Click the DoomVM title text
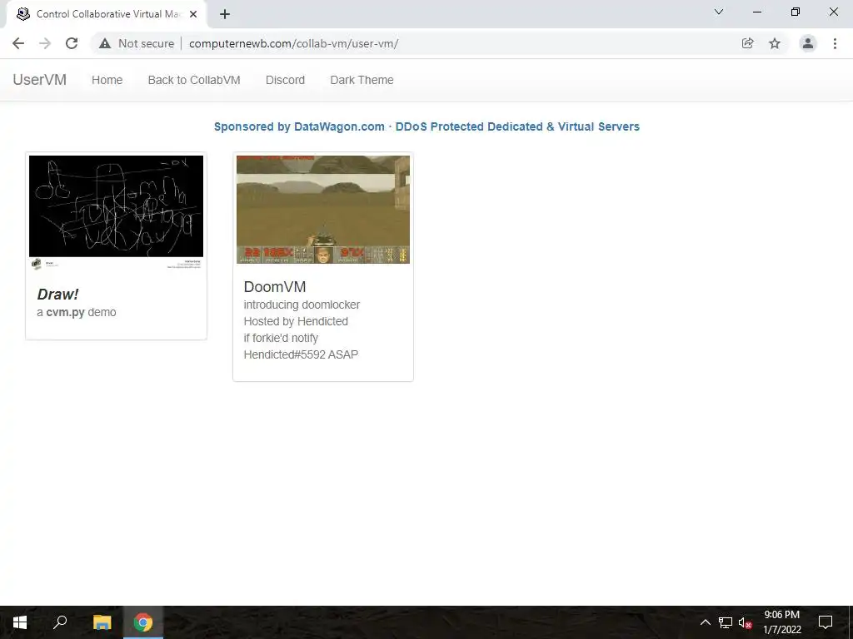Viewport: 853px width, 639px height. click(275, 286)
